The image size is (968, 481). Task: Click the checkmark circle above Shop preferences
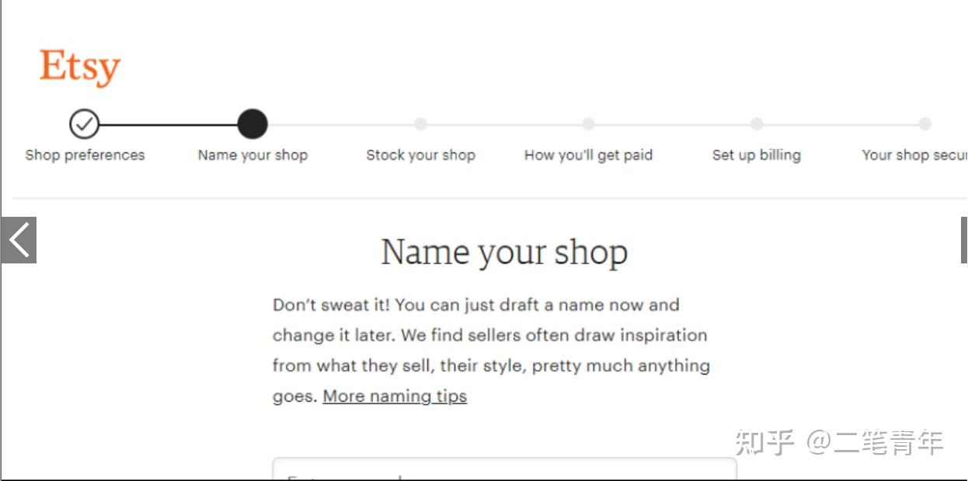(x=84, y=124)
